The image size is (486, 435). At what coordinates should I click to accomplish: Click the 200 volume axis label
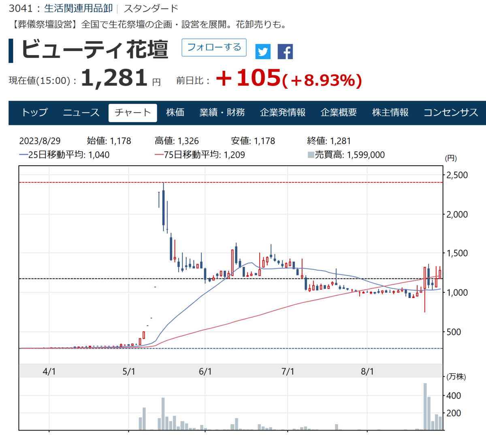tap(454, 413)
